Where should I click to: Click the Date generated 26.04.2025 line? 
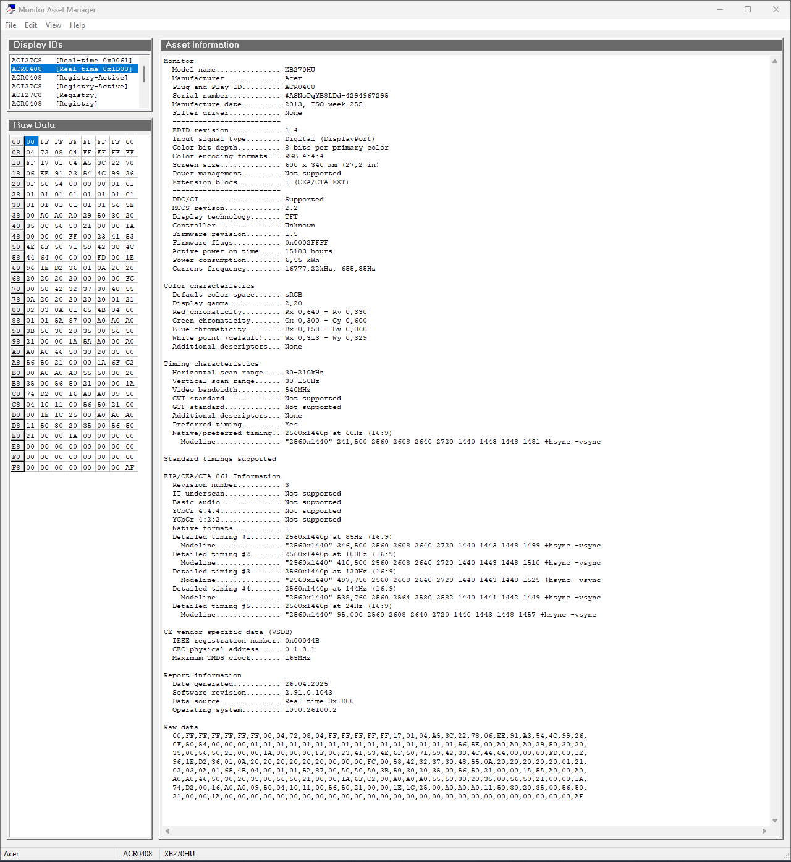[250, 684]
